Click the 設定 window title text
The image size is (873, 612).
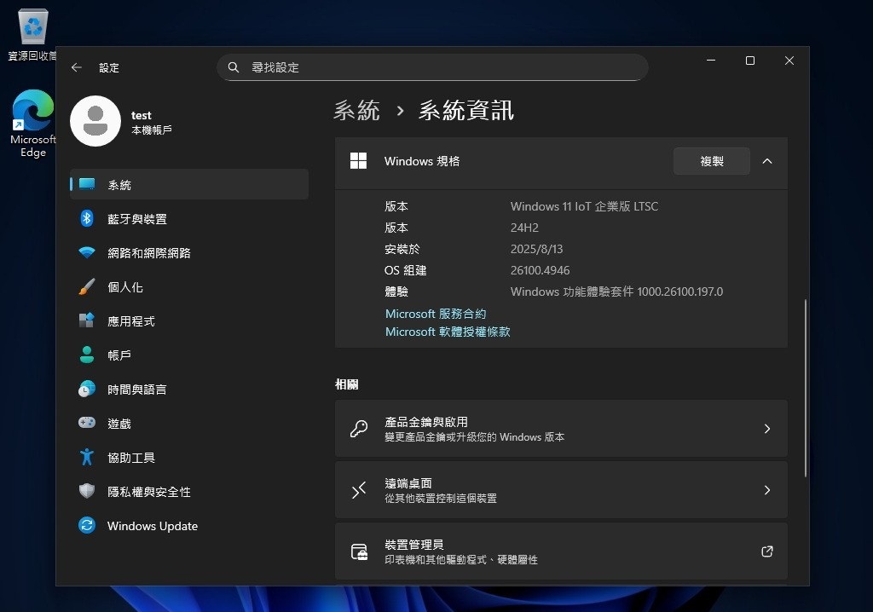109,68
